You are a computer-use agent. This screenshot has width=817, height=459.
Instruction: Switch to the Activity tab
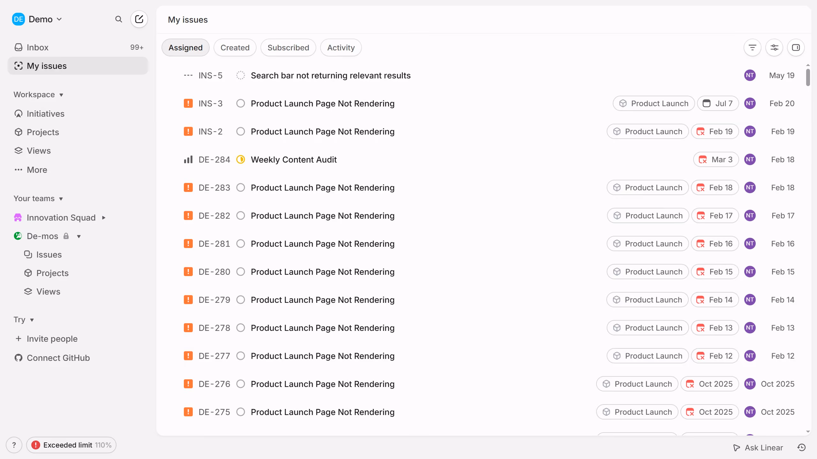coord(341,47)
